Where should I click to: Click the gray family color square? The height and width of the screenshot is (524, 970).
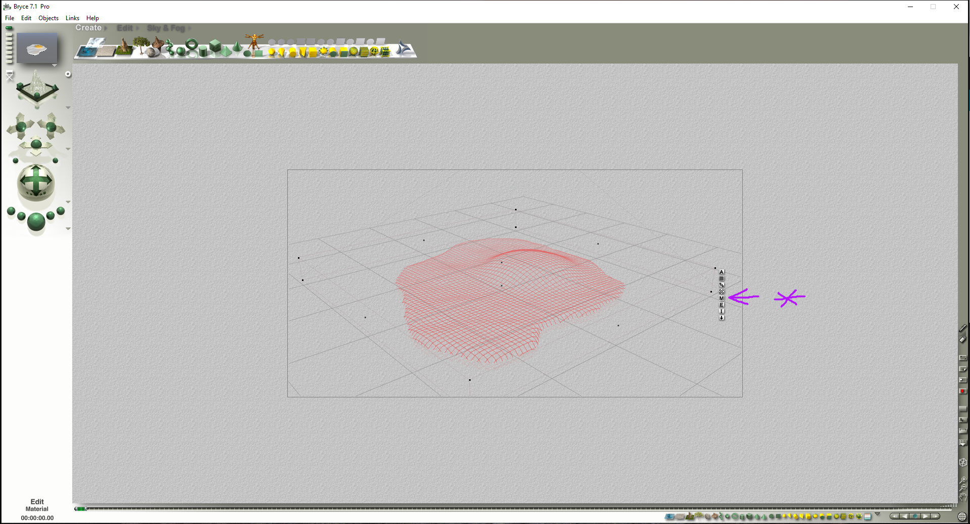[x=722, y=278]
